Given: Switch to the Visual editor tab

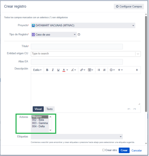Looking at the screenshot, I should click(38, 109).
